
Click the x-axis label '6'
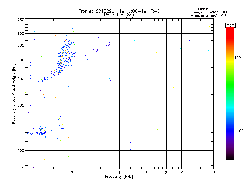coord(147,173)
